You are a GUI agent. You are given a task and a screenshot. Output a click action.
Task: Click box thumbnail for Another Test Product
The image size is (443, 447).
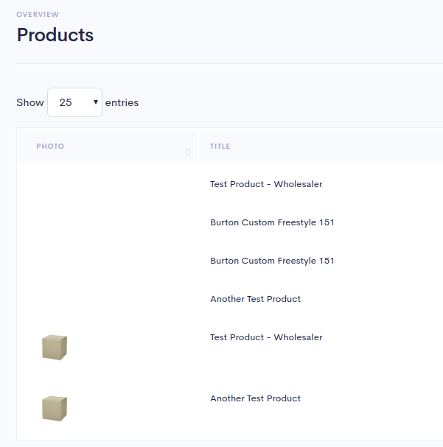pyautogui.click(x=55, y=408)
